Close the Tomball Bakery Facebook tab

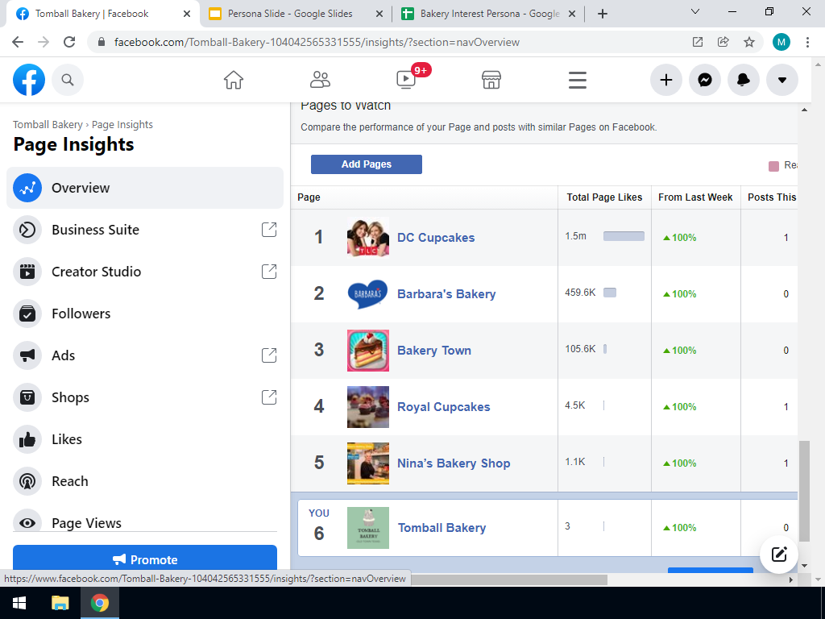(187, 14)
